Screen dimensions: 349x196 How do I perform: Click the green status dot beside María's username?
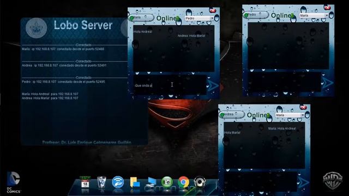(x=131, y=18)
